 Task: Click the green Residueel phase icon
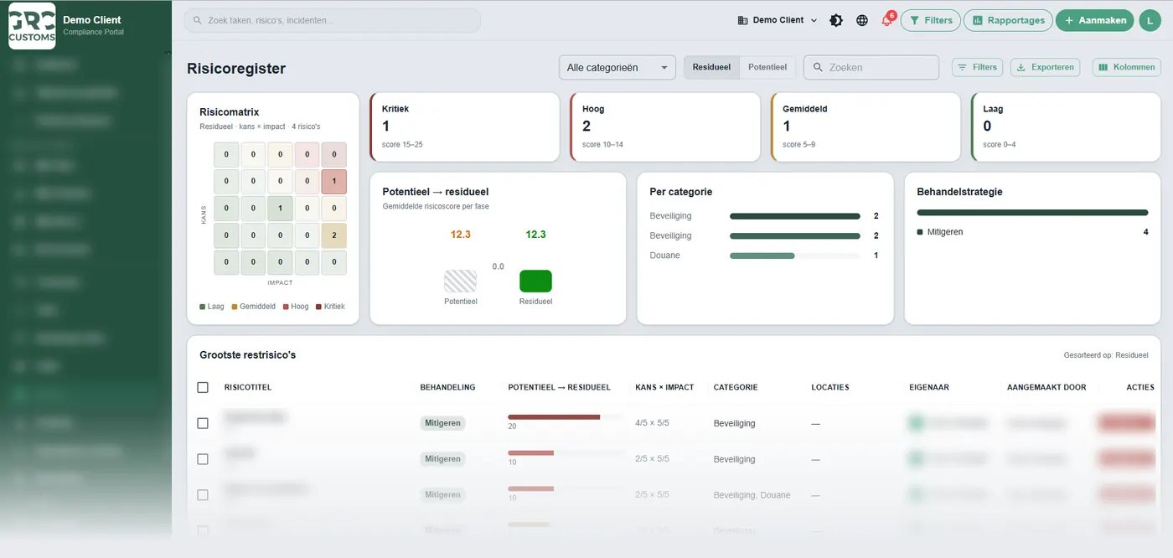point(535,281)
